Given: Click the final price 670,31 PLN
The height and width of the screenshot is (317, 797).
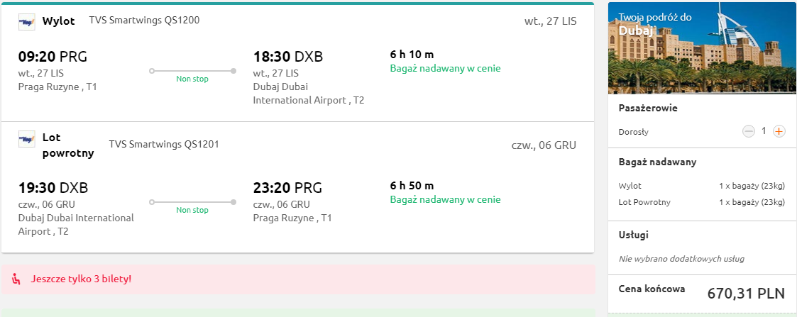Looking at the screenshot, I should pyautogui.click(x=746, y=293).
